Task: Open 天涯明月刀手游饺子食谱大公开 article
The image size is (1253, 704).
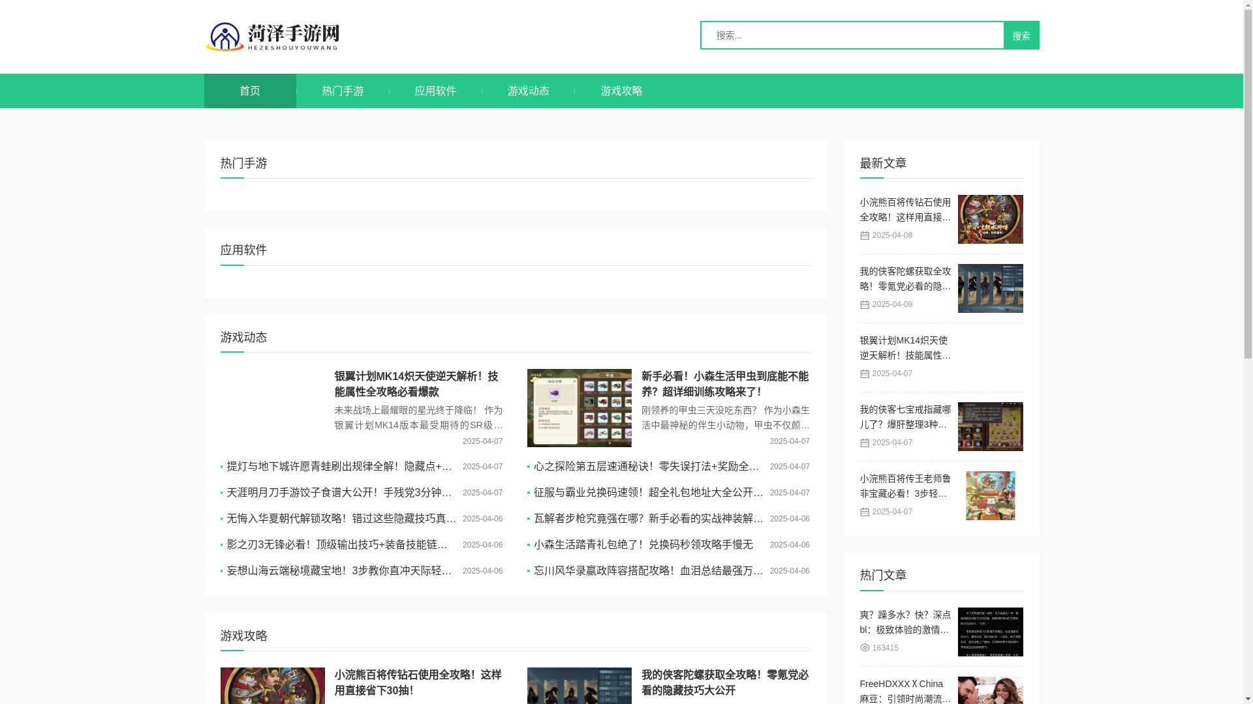Action: [340, 493]
